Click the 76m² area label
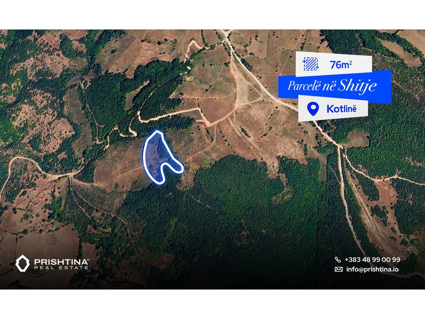The image size is (425, 319). 341,64
